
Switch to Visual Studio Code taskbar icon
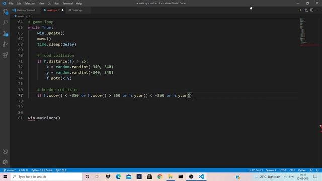[201, 176]
